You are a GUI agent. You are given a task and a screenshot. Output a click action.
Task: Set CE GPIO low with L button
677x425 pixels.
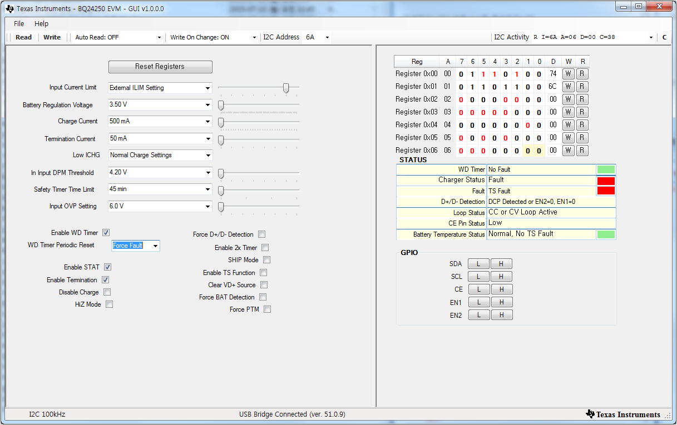[478, 289]
